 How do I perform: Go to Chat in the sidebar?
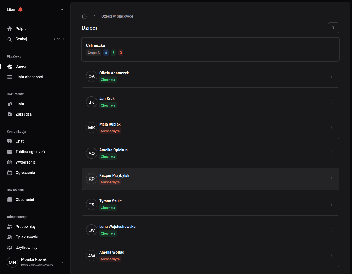20,141
